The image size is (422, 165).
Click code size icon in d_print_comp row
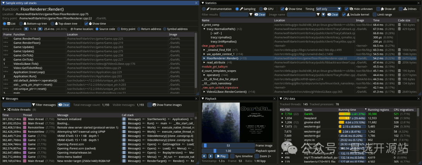400,25
